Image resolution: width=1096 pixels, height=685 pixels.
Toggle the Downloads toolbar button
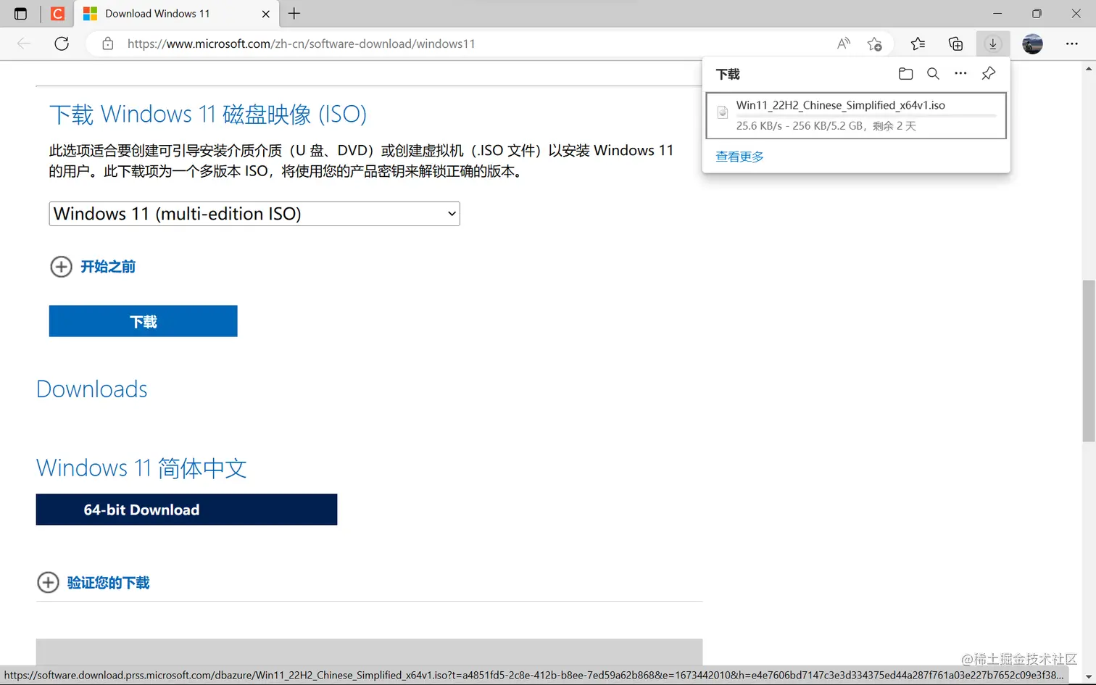(993, 43)
